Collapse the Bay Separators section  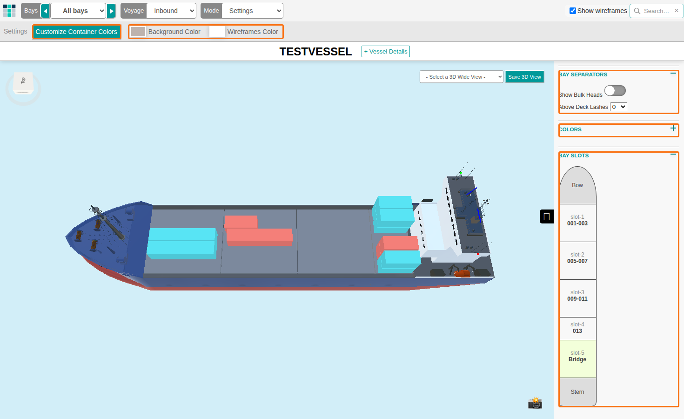[x=673, y=74]
